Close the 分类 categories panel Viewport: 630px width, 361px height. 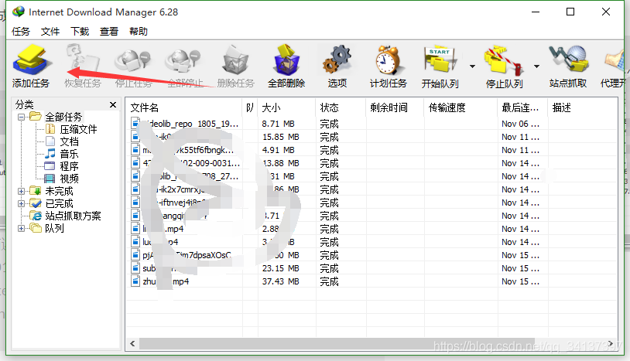[113, 104]
